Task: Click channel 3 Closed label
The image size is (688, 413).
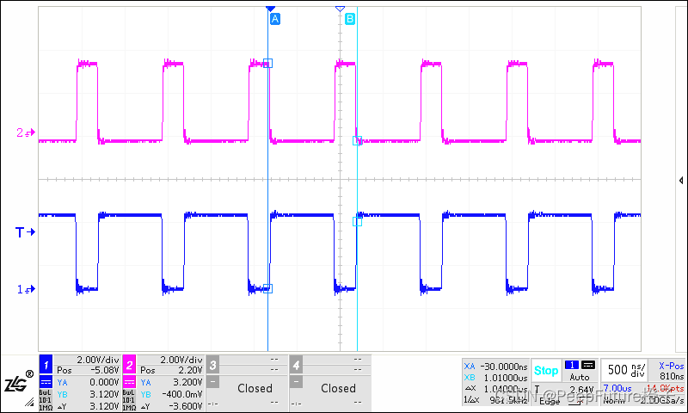Action: (255, 388)
